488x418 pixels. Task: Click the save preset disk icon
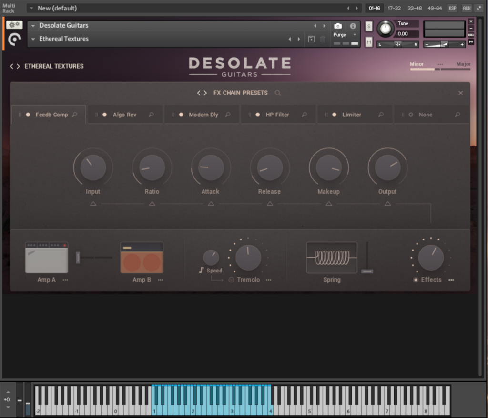pos(311,39)
